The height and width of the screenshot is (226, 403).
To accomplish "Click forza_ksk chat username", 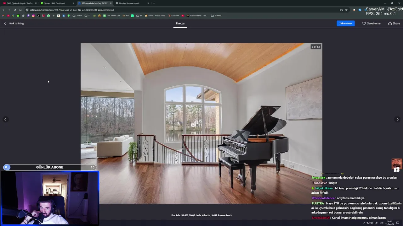I will pos(318,178).
